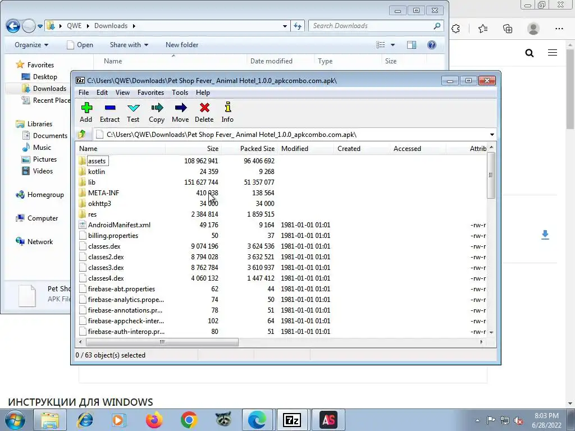The image size is (575, 431).
Task: Open Explorer help icon
Action: click(432, 45)
